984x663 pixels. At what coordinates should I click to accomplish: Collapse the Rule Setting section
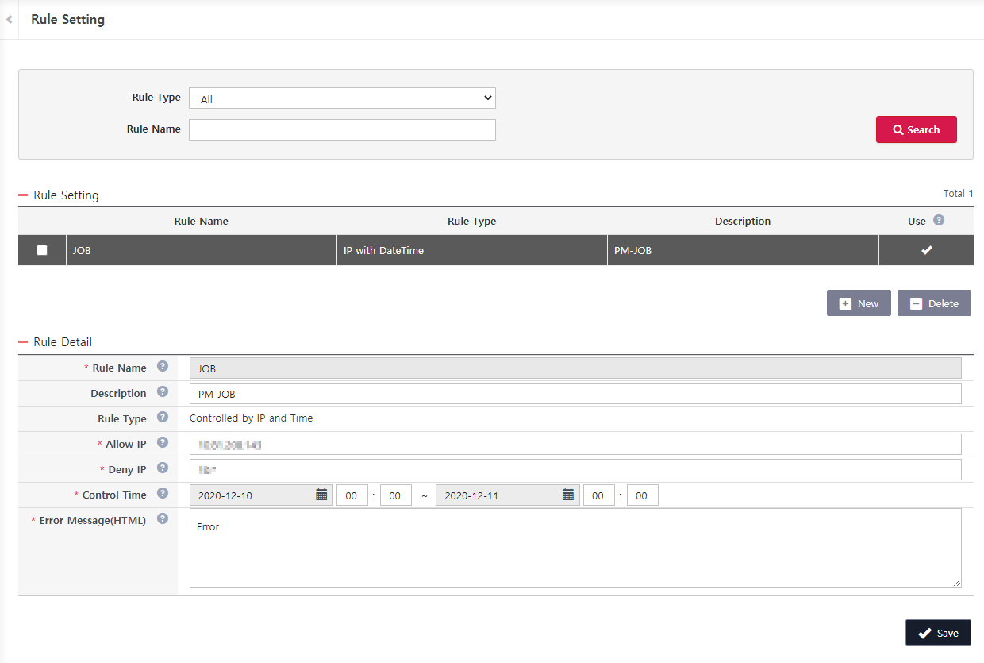[23, 195]
